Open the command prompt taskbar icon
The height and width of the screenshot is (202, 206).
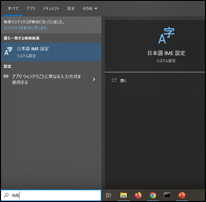click(x=167, y=195)
